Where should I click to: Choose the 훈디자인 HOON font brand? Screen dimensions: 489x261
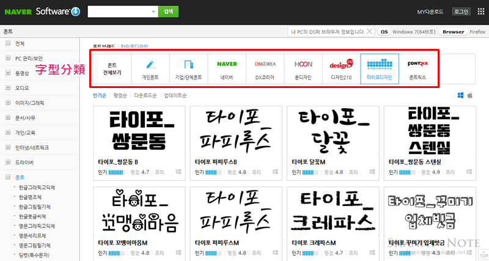click(x=303, y=69)
